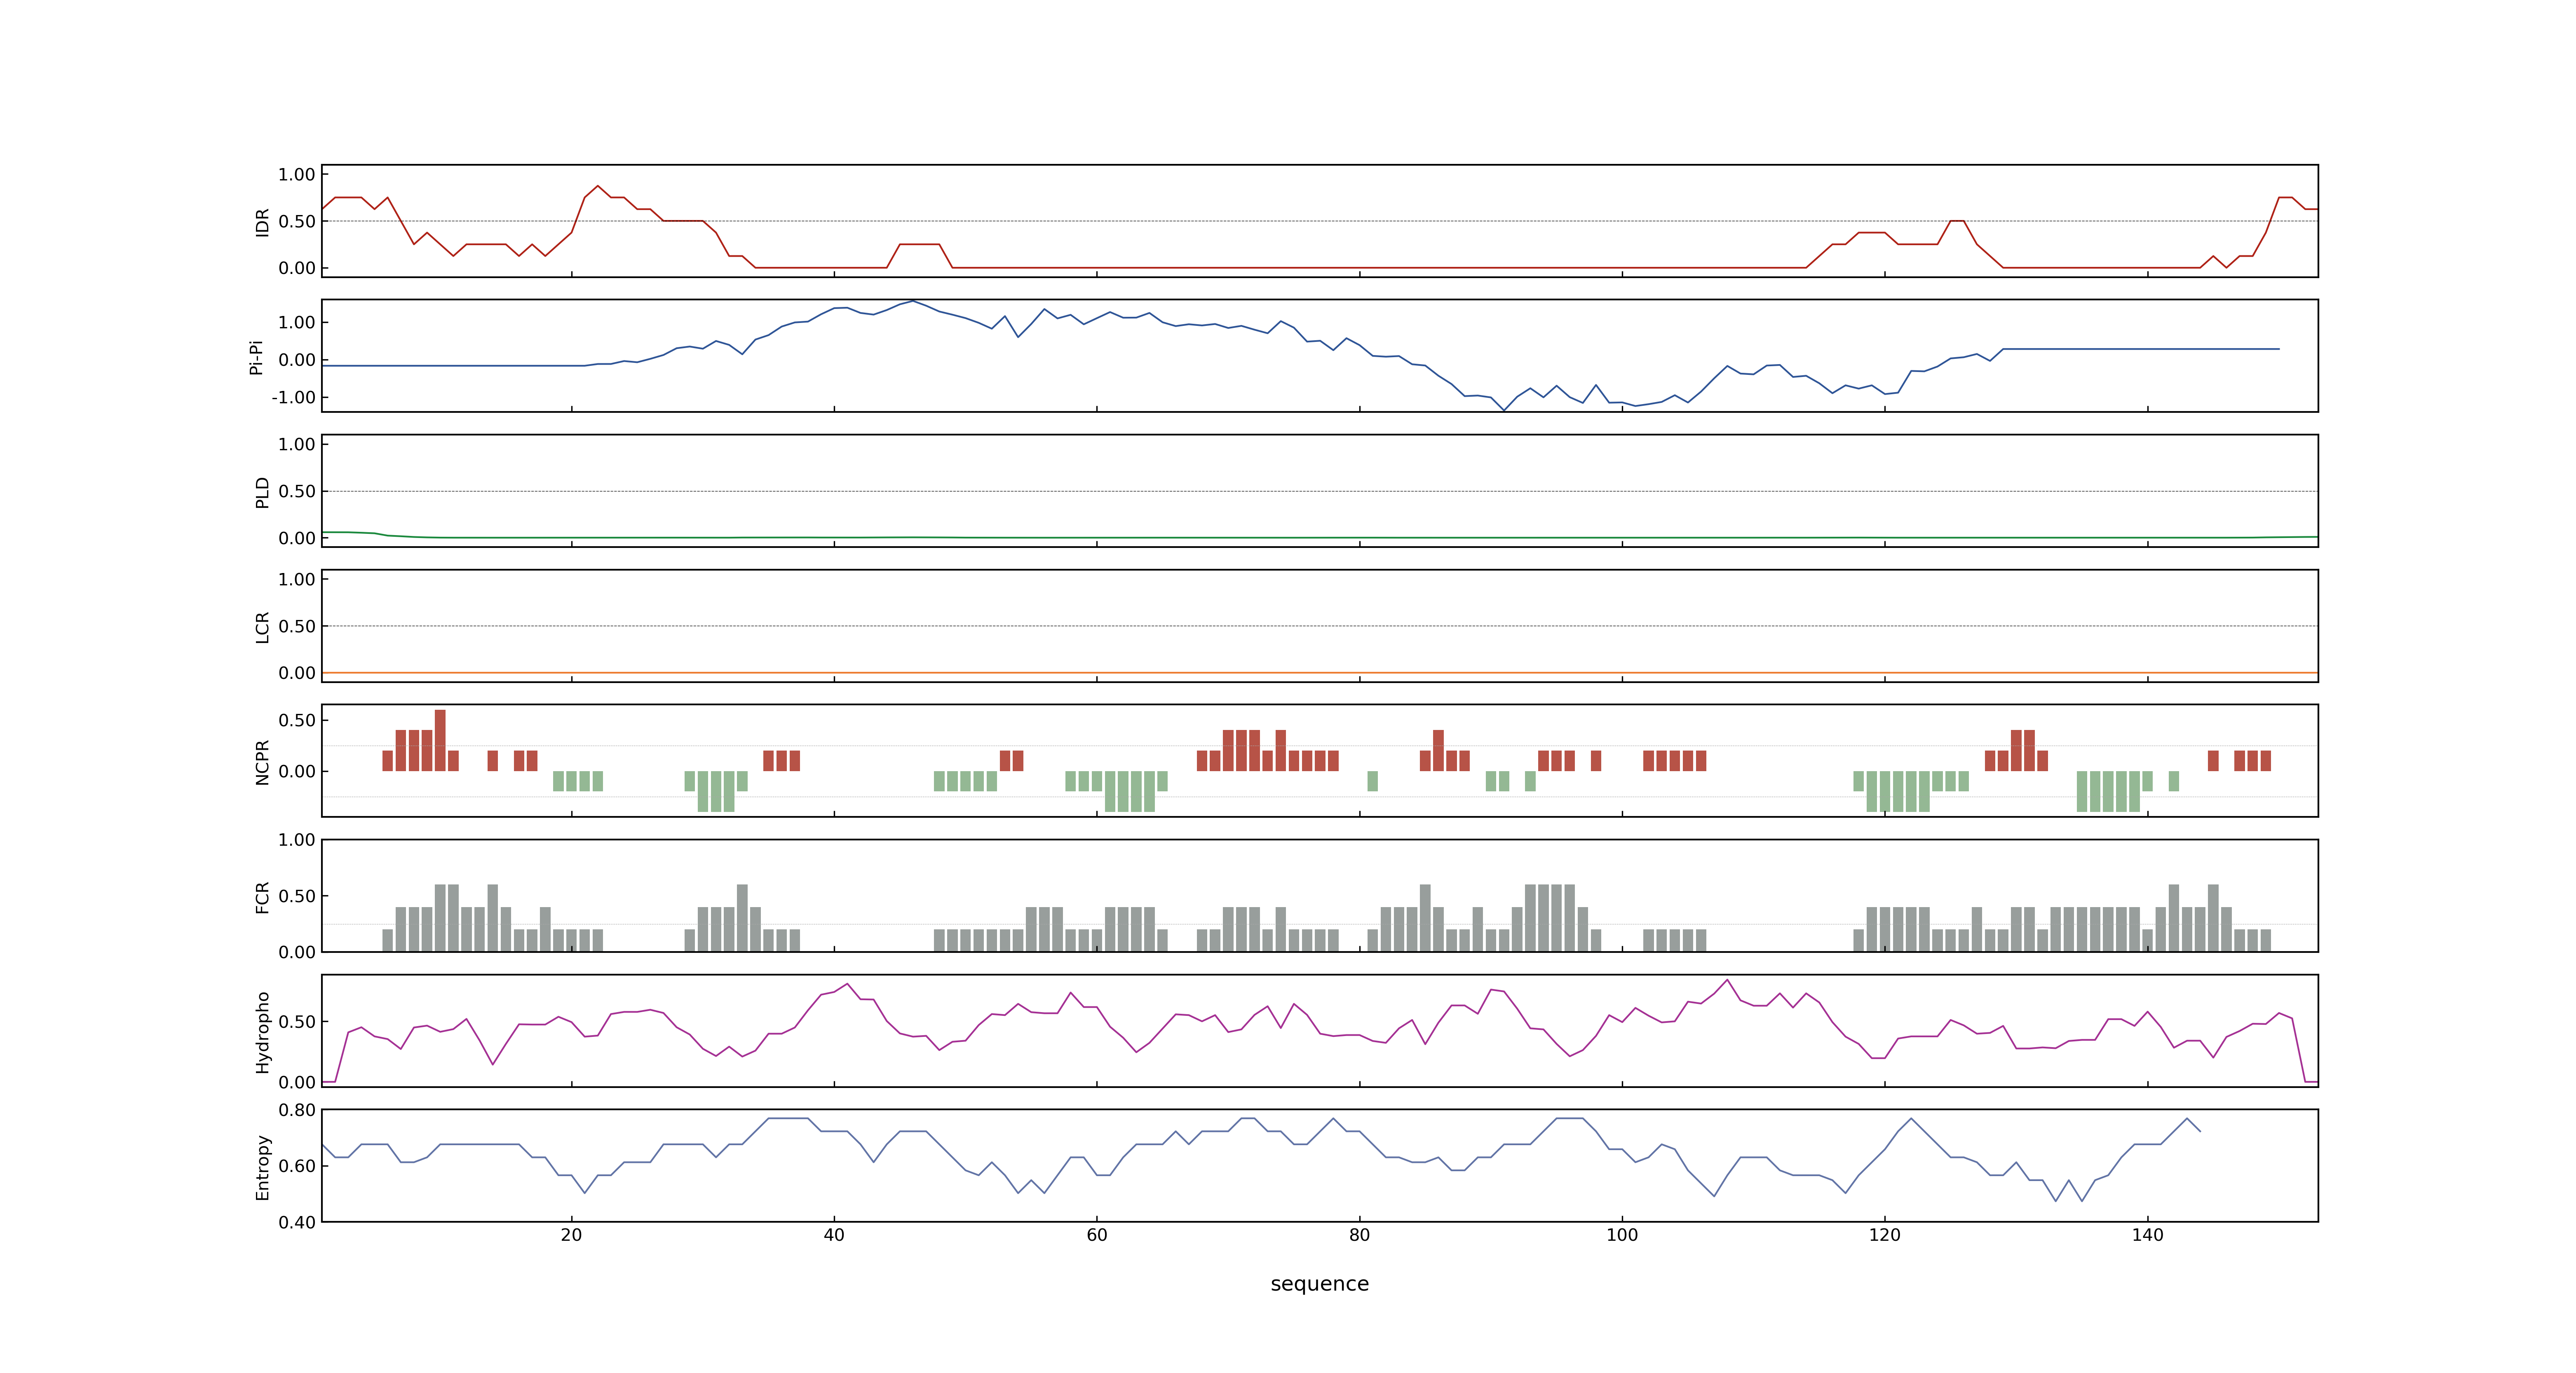2576x1373 pixels.
Task: Click the 1.00 tick on IDR axis
Action: click(x=297, y=175)
